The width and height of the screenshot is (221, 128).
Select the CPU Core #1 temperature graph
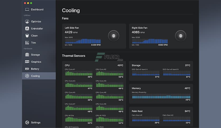click(x=79, y=73)
